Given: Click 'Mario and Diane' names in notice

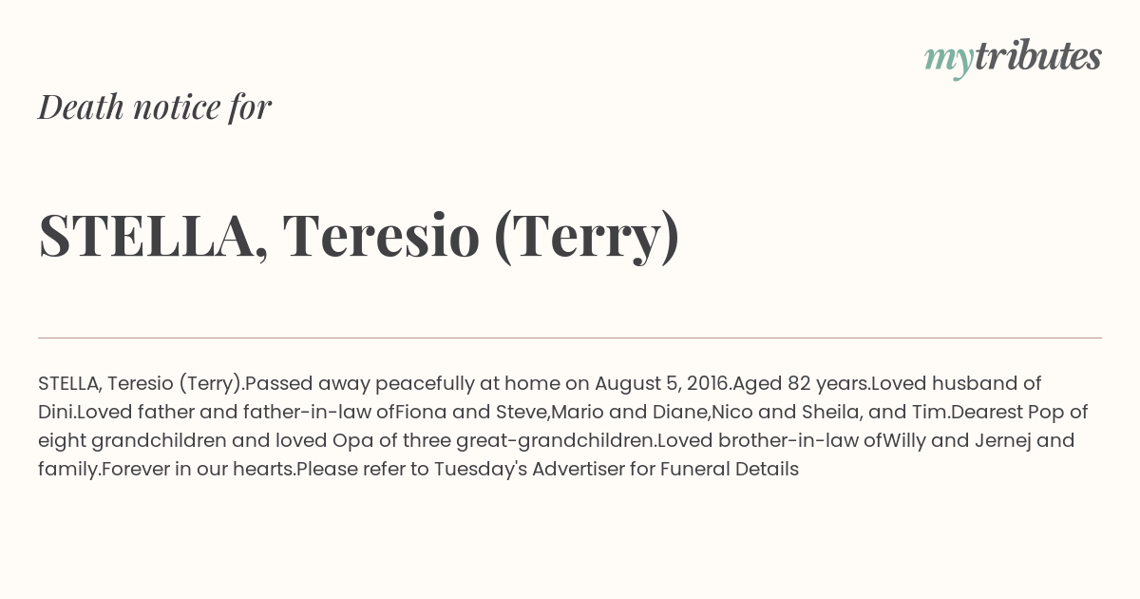Looking at the screenshot, I should [630, 412].
